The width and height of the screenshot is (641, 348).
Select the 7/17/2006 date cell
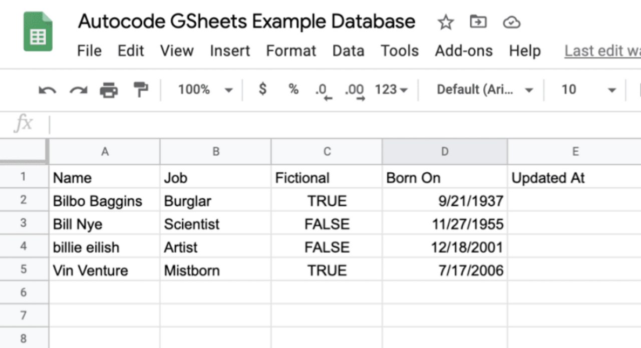pyautogui.click(x=445, y=269)
